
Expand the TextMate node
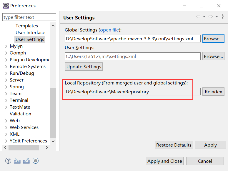[x=6, y=107]
